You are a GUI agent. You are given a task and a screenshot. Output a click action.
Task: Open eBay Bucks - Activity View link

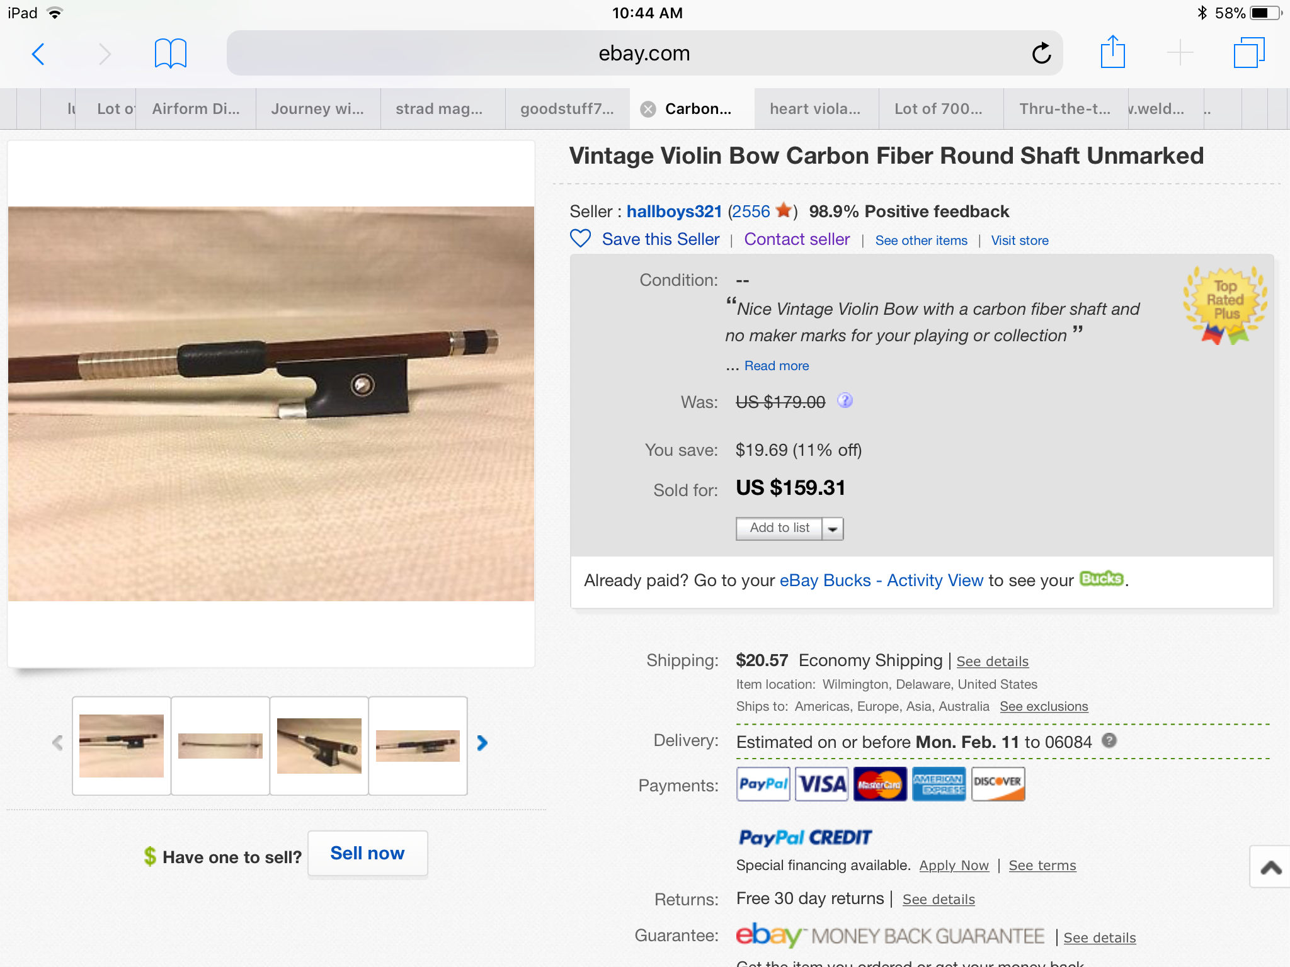tap(881, 580)
